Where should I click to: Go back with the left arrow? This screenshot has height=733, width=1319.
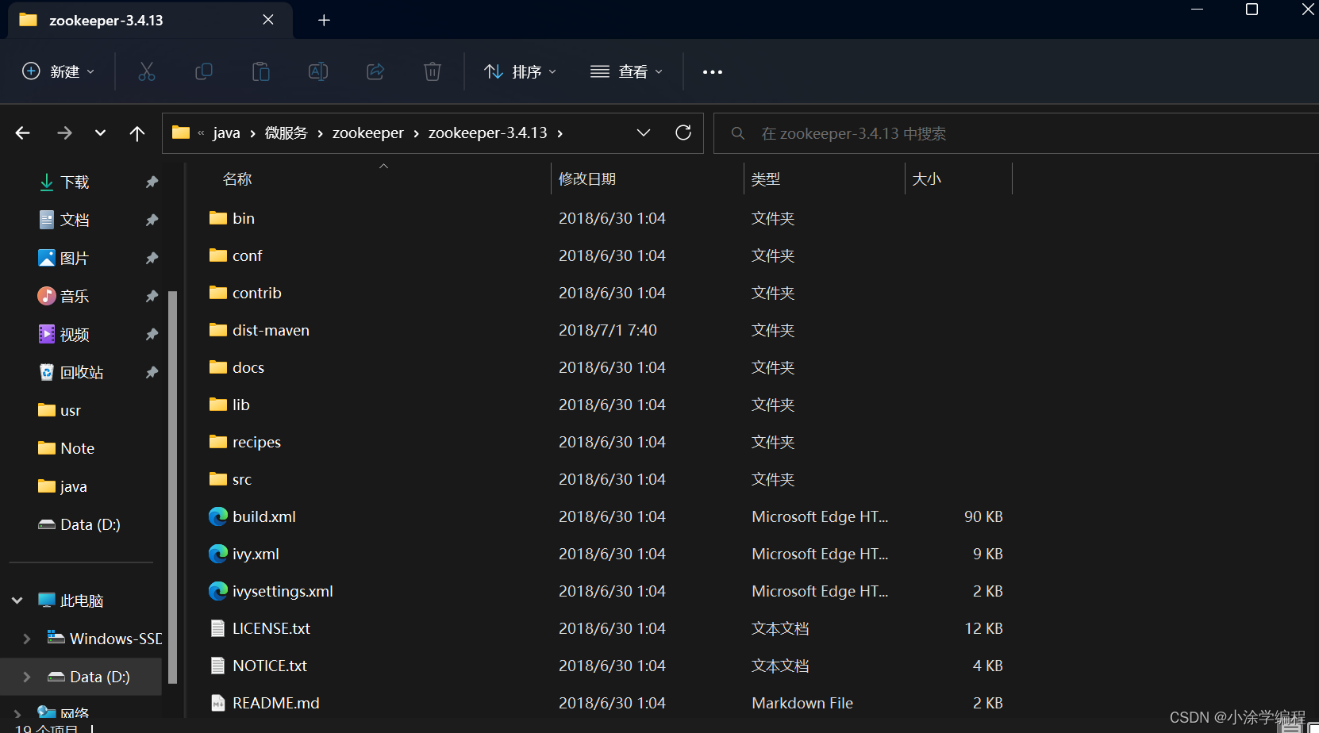[23, 133]
